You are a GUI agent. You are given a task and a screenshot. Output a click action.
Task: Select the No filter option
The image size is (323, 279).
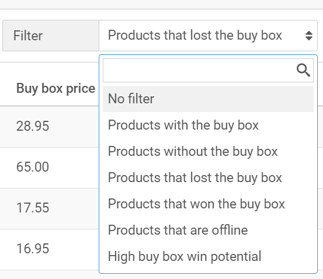point(208,99)
